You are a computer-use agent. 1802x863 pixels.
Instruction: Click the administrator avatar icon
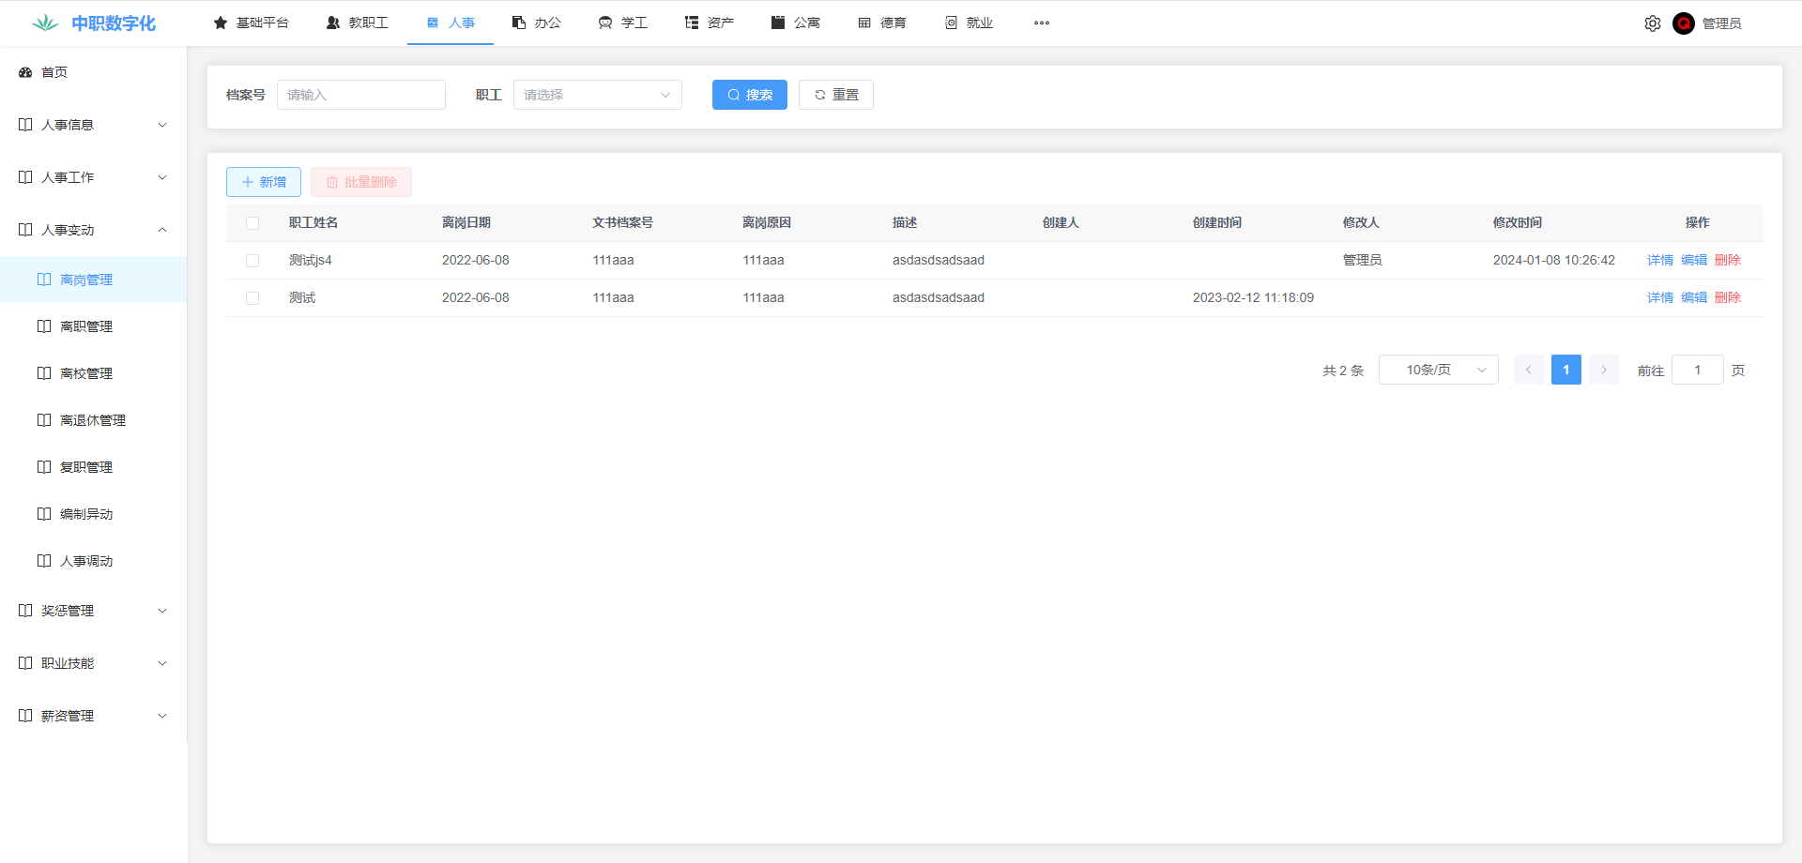pyautogui.click(x=1684, y=23)
